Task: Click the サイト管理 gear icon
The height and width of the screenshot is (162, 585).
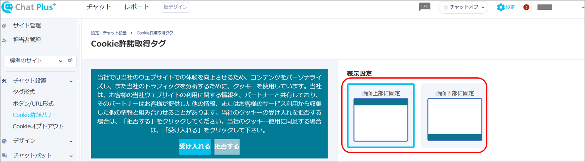Action: (4, 26)
